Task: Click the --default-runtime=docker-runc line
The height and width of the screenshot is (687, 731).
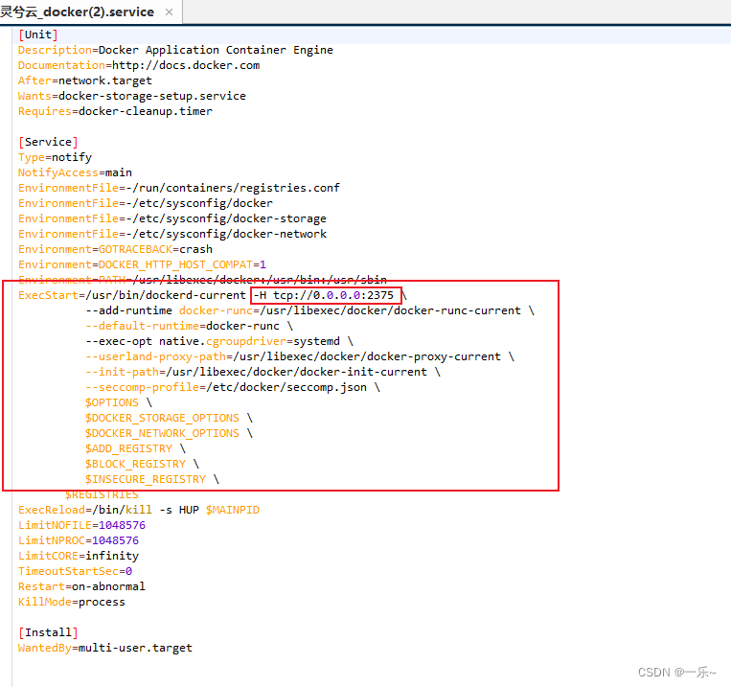Action: coord(189,326)
